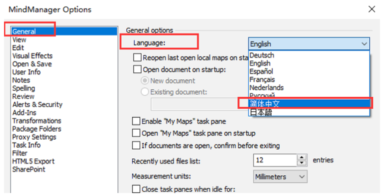Click the recently used files number field
This screenshot has height=194, width=382.
[275, 160]
